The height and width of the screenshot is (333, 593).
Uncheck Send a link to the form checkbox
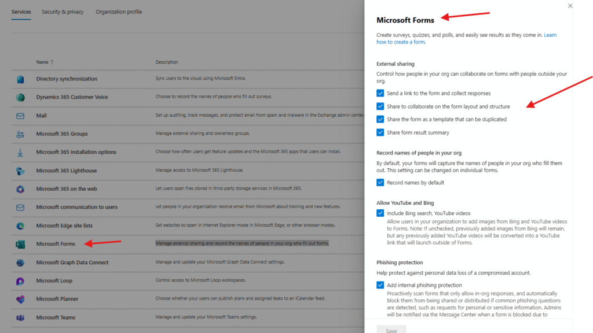point(380,93)
